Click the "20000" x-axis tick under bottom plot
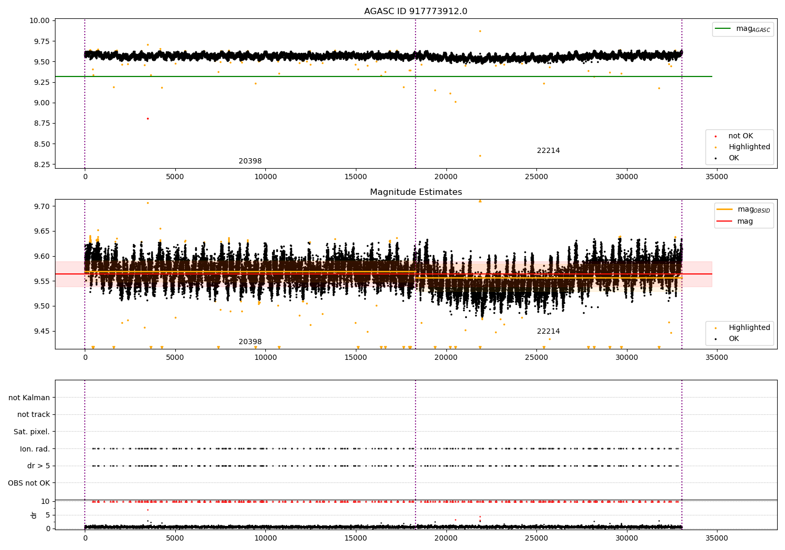The width and height of the screenshot is (785, 550). pyautogui.click(x=446, y=538)
